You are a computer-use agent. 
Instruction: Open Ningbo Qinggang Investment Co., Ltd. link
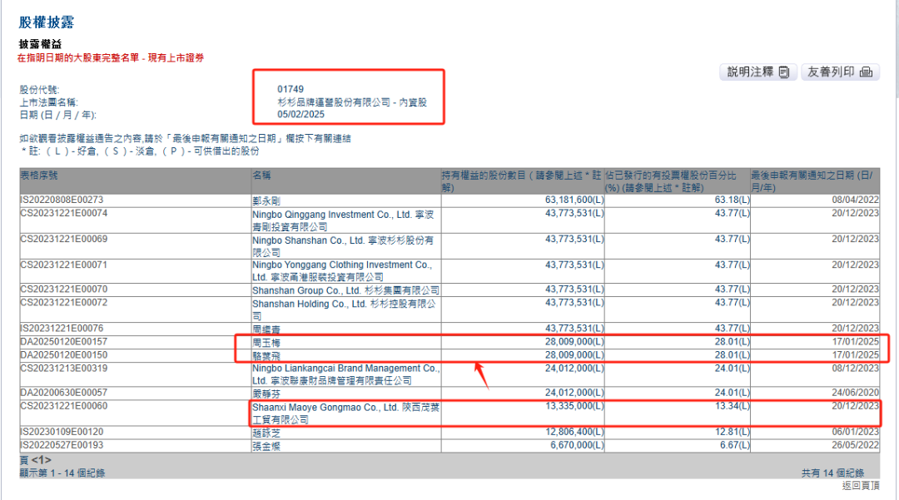pyautogui.click(x=343, y=220)
